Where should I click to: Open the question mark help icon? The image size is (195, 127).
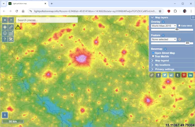tap(5, 39)
